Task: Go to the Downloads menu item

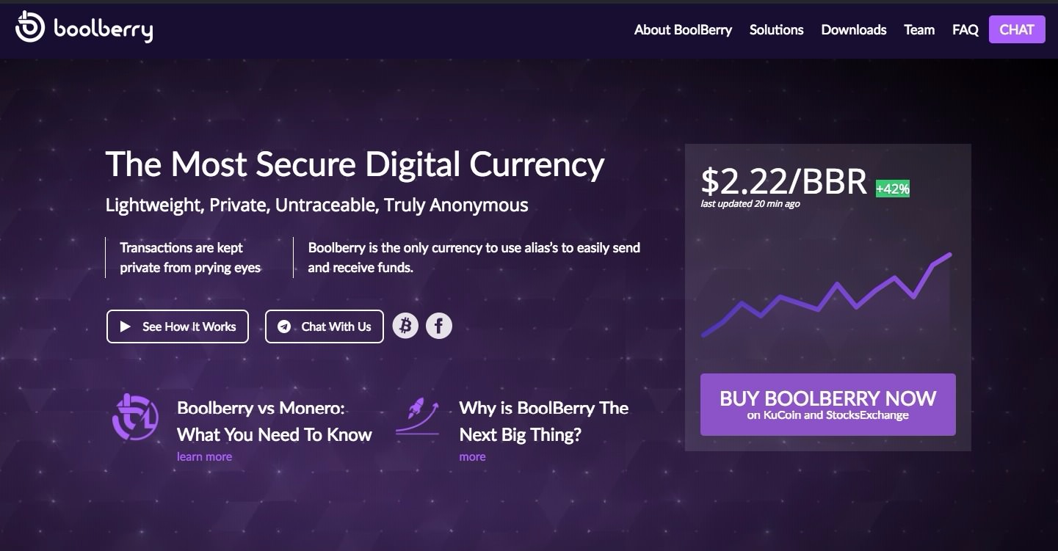Action: pos(854,30)
